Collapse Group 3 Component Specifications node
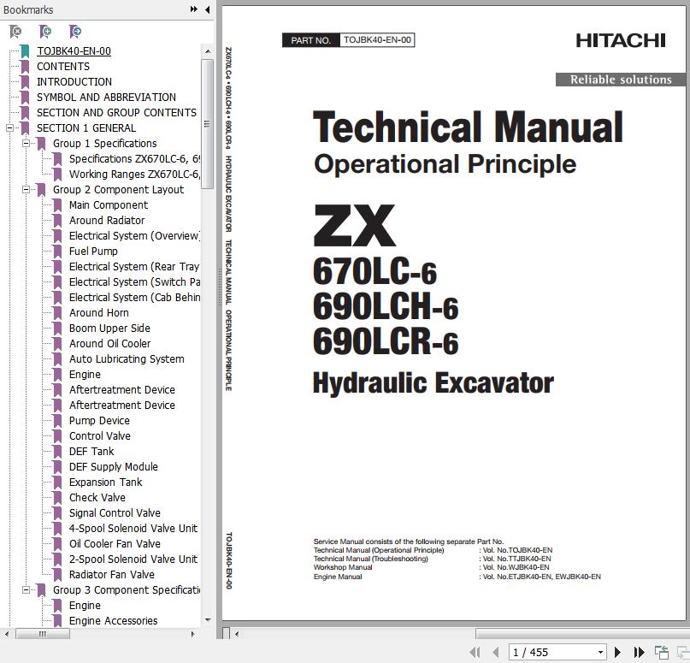Screen dimensions: 690x663 click(x=26, y=590)
